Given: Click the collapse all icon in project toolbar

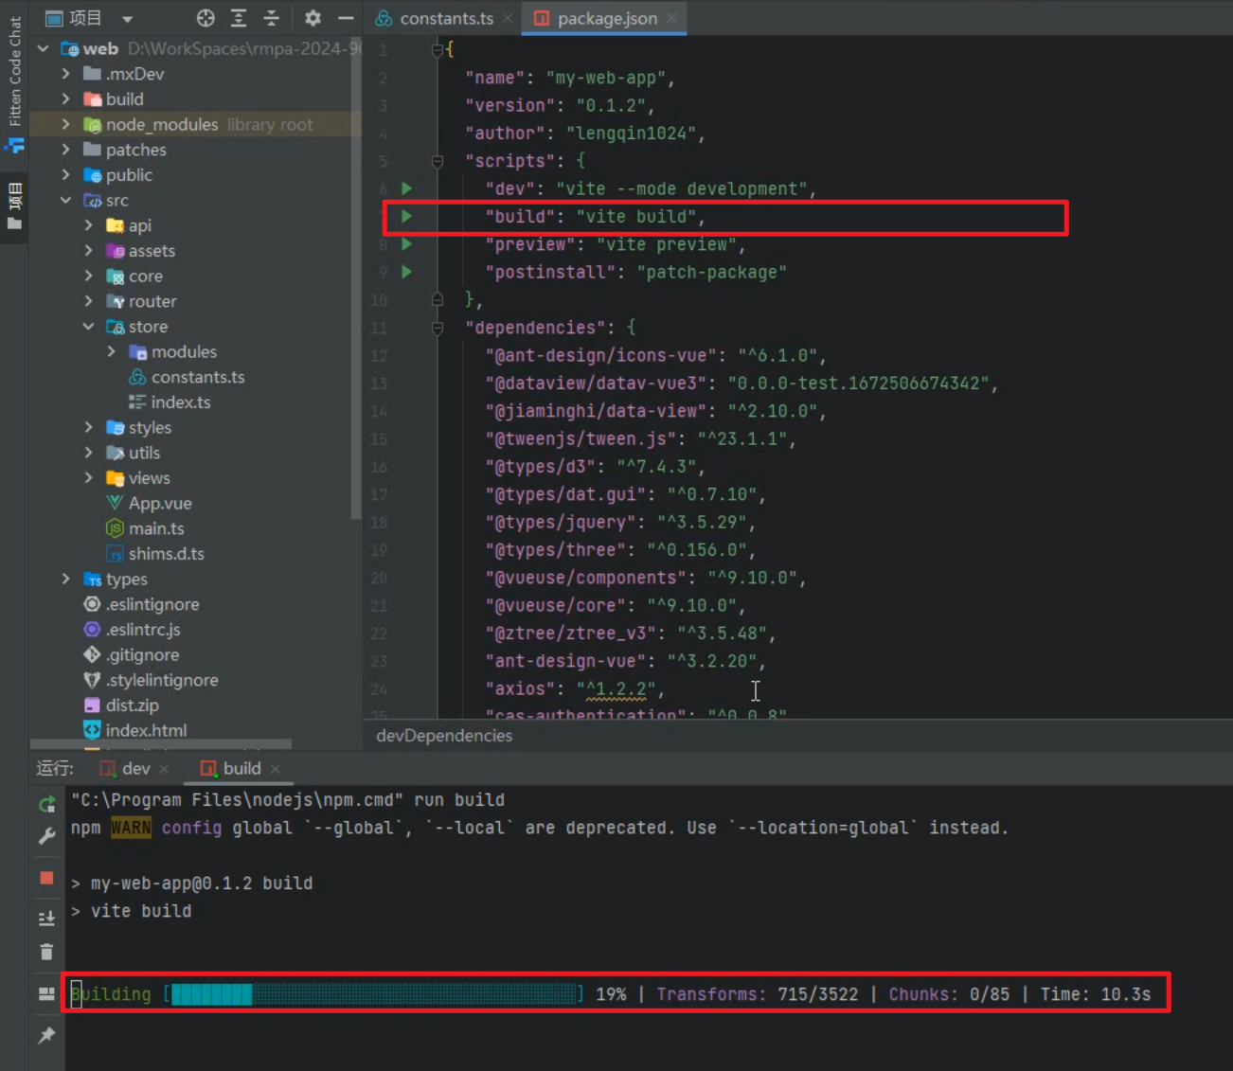Looking at the screenshot, I should (x=272, y=18).
